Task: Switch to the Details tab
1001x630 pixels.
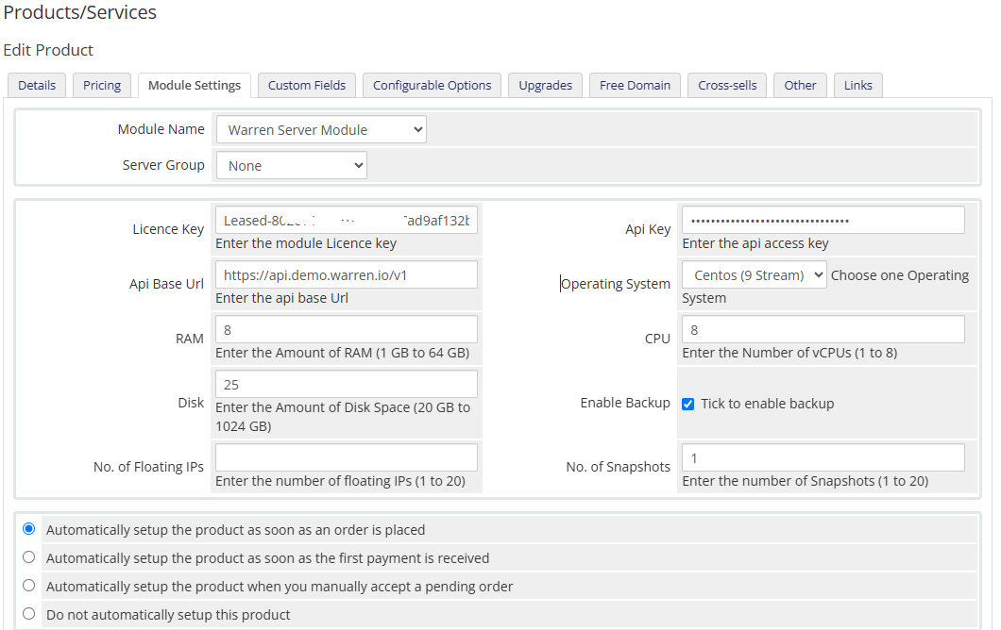Action: coord(37,85)
